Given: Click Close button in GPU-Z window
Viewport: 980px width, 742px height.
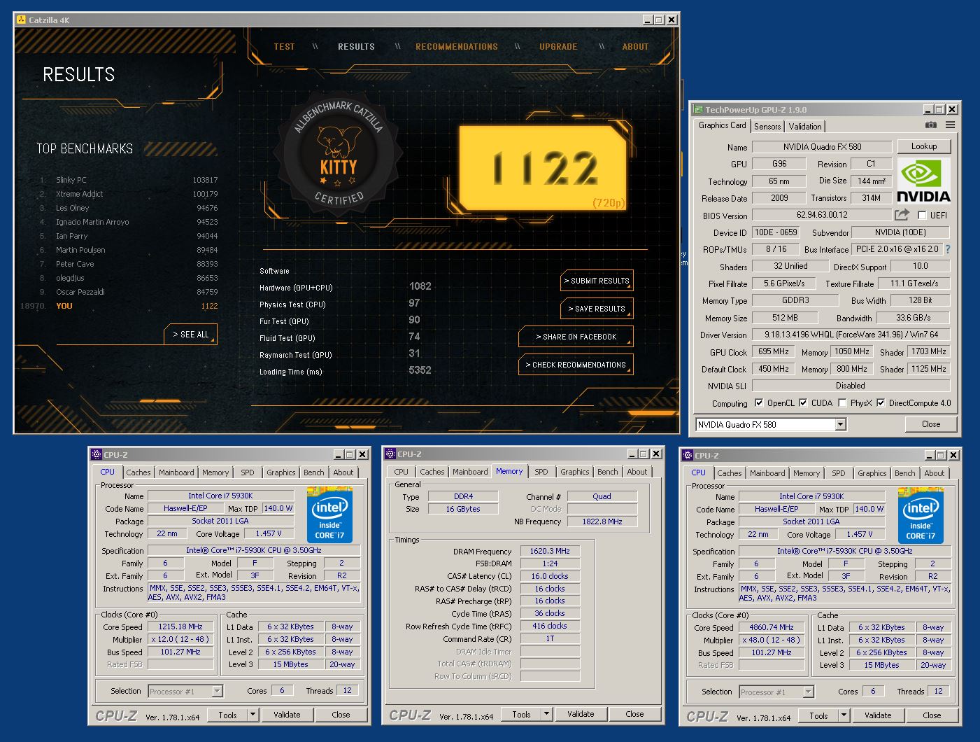Looking at the screenshot, I should pos(931,424).
